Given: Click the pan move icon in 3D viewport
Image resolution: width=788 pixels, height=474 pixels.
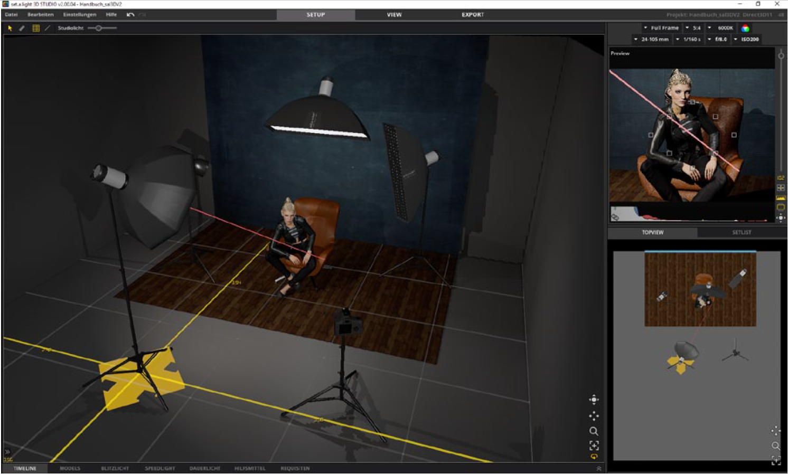Looking at the screenshot, I should pyautogui.click(x=594, y=415).
